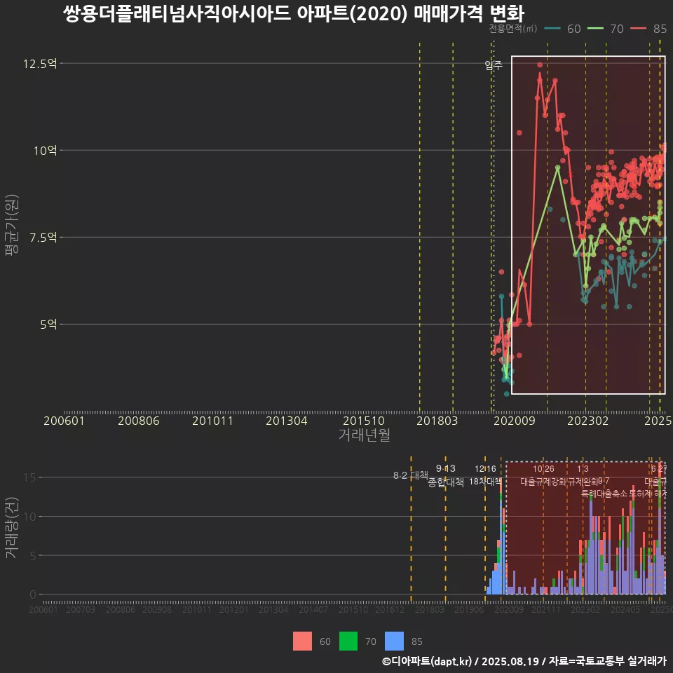
Task: Click the 1·3 규제완화 policy marker label
Action: [x=583, y=475]
